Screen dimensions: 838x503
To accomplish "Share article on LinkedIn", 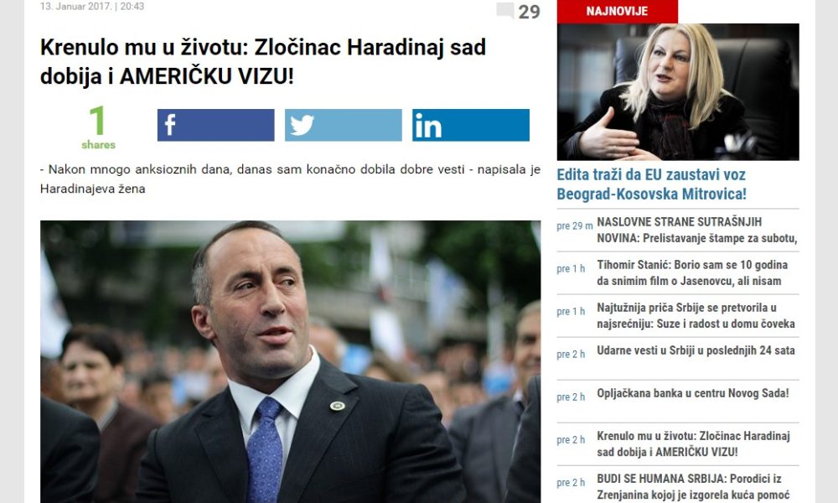I will click(471, 125).
